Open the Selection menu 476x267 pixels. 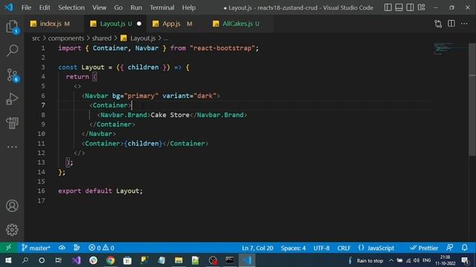pyautogui.click(x=71, y=7)
